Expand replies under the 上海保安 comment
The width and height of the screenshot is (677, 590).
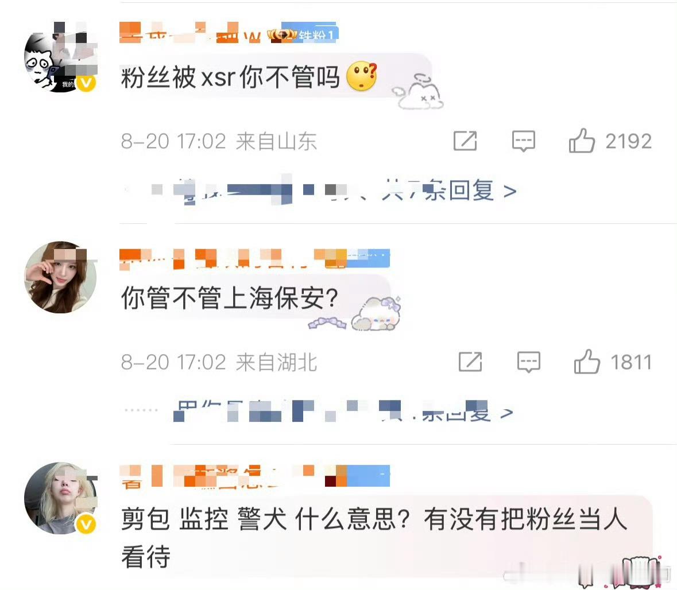pyautogui.click(x=319, y=412)
